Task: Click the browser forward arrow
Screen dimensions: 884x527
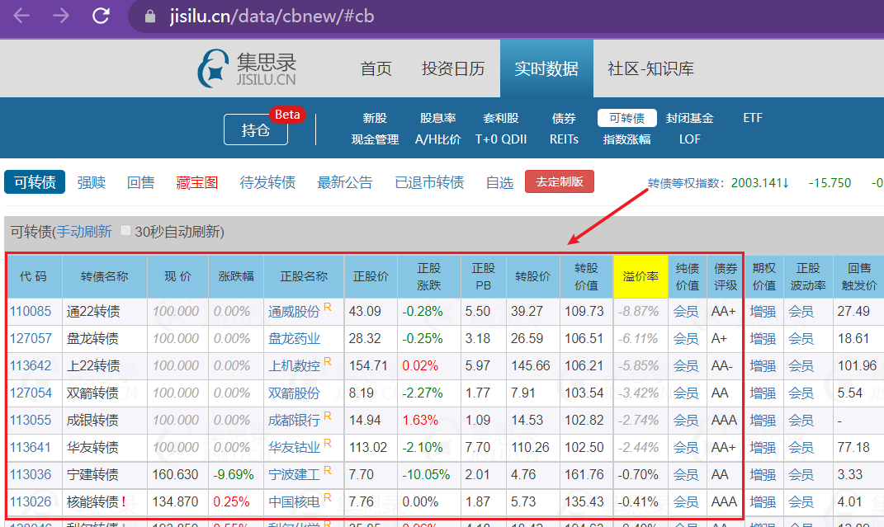Action: (61, 16)
